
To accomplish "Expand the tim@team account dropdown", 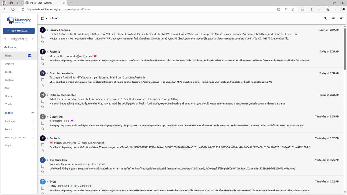I will pyautogui.click(x=33, y=39).
